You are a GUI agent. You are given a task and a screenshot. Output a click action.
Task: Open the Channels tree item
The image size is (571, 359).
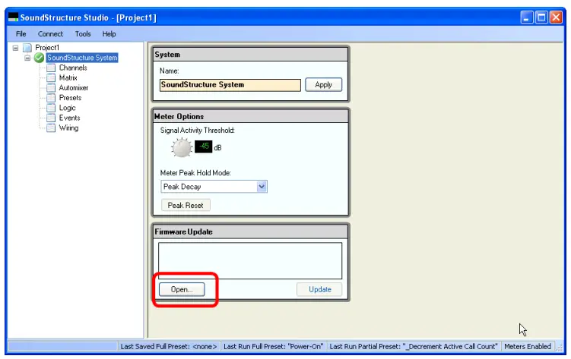pyautogui.click(x=73, y=68)
